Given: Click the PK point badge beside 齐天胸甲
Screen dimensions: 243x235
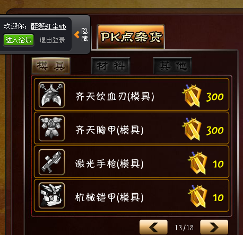Looking at the screenshot, I should coord(192,129).
